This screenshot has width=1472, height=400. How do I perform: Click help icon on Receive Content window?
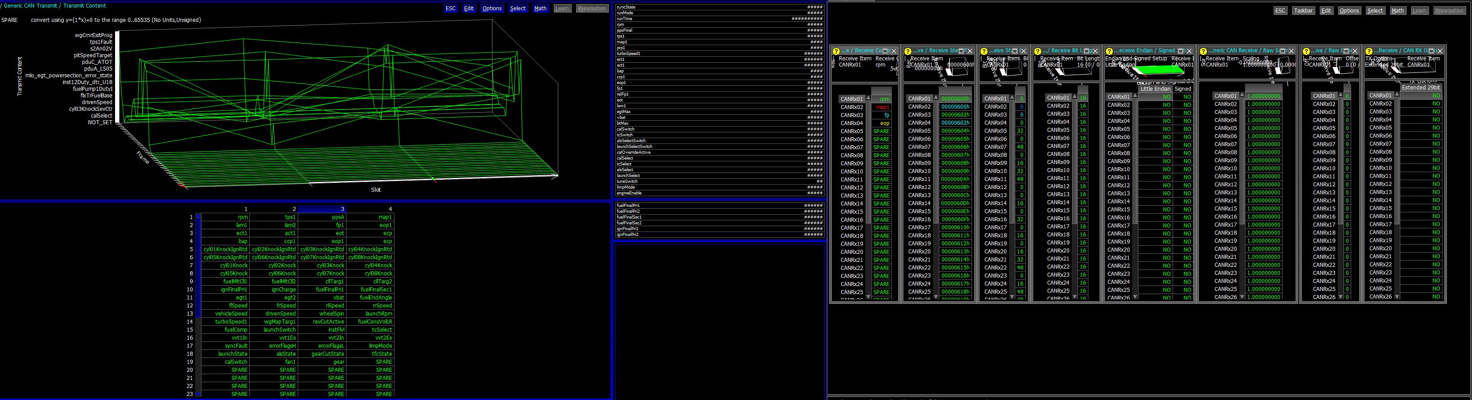(836, 51)
